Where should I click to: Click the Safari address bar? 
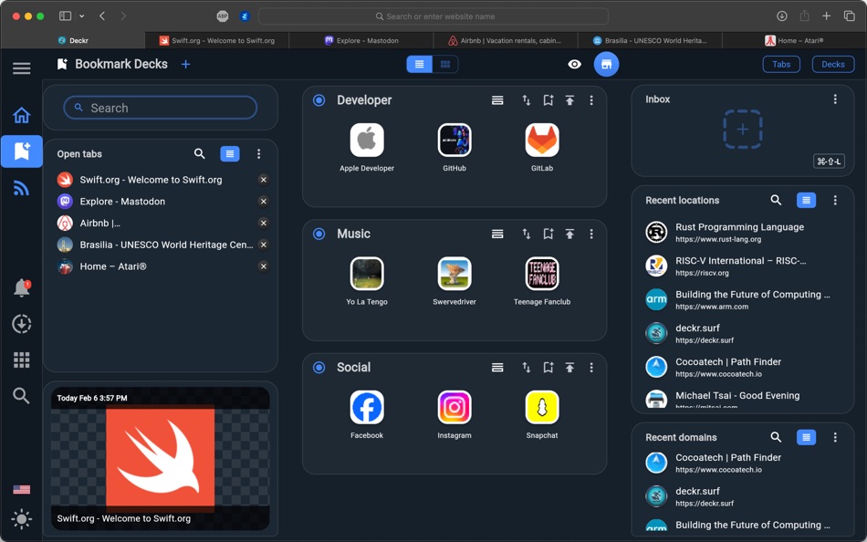pyautogui.click(x=433, y=16)
